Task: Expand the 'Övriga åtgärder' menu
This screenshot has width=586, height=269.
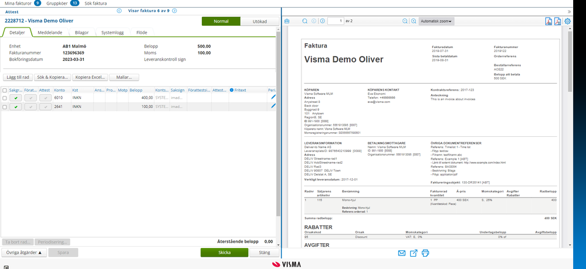Action: pyautogui.click(x=24, y=253)
